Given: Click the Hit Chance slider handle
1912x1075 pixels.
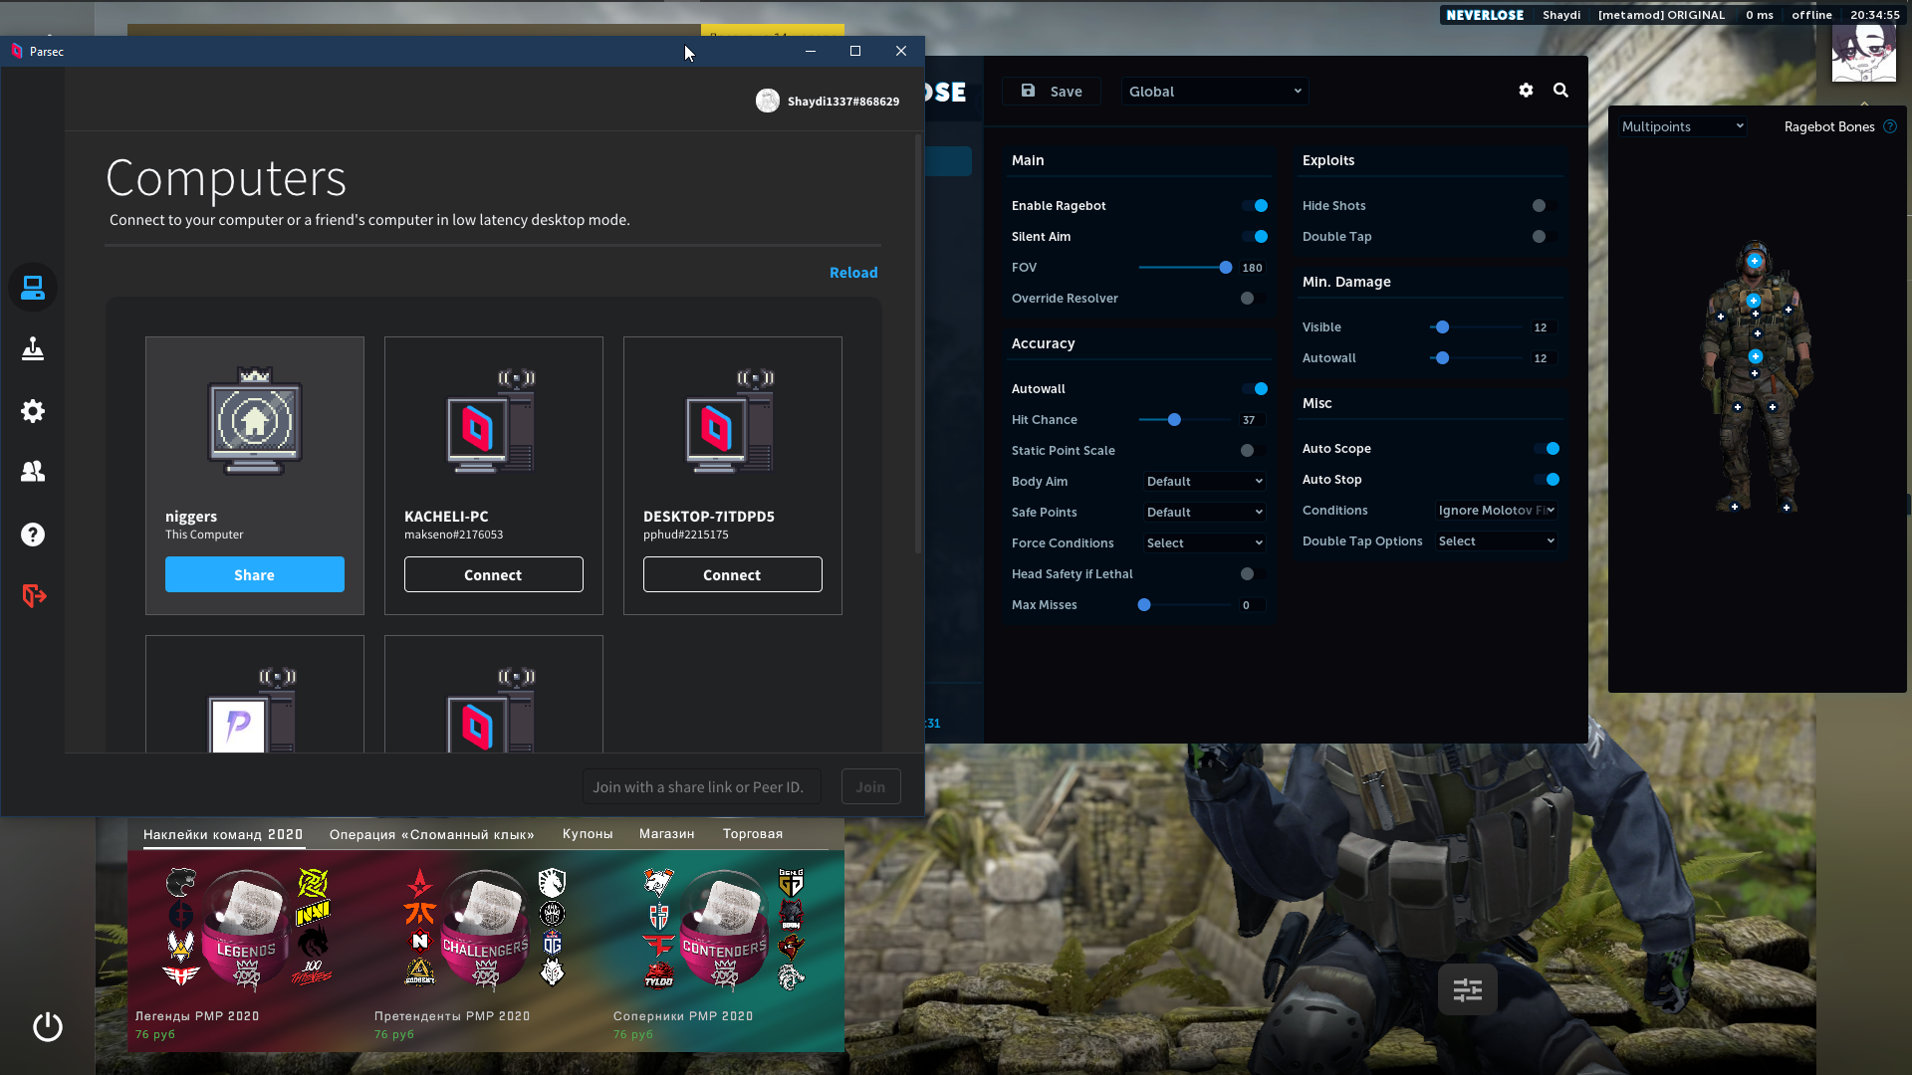Looking at the screenshot, I should pos(1174,420).
